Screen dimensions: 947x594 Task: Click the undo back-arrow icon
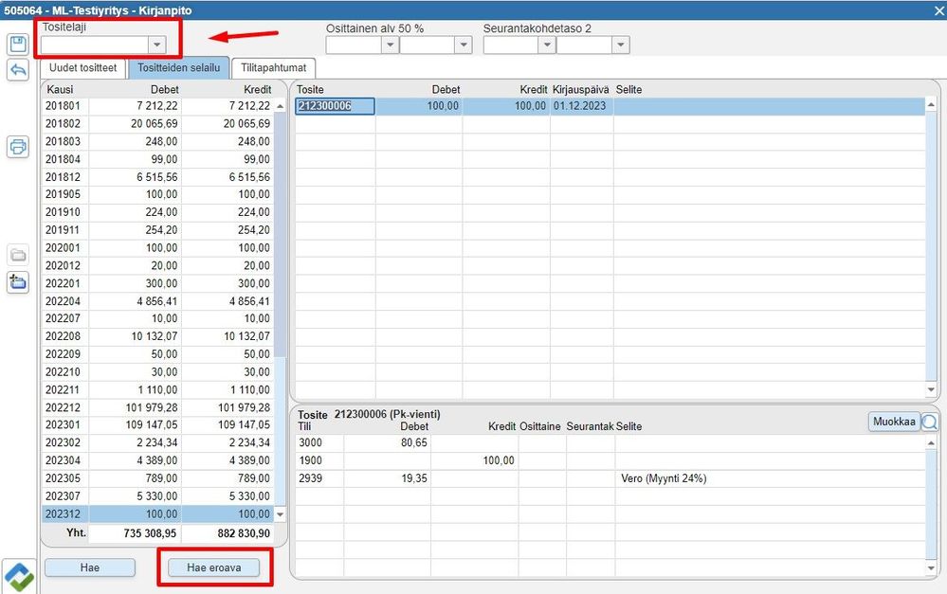point(18,70)
